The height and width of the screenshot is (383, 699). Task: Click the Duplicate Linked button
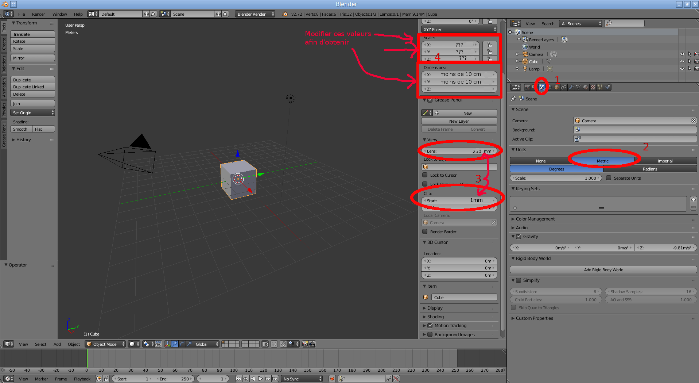tap(32, 87)
